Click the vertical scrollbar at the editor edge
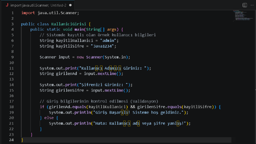Viewport: 256px width, 144px height. [255, 77]
